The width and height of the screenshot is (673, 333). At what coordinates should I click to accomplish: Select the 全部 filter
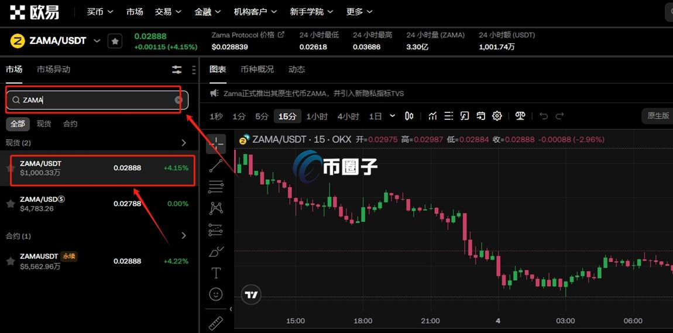[x=18, y=124]
